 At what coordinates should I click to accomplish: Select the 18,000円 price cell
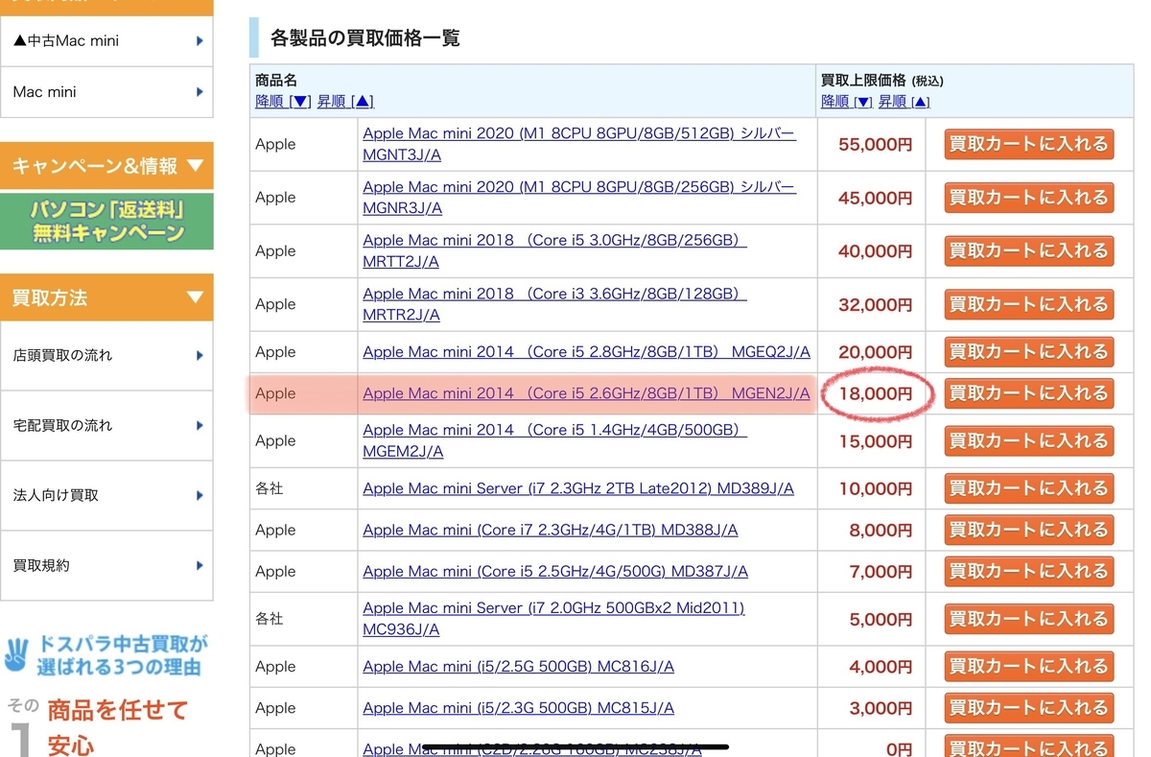871,393
